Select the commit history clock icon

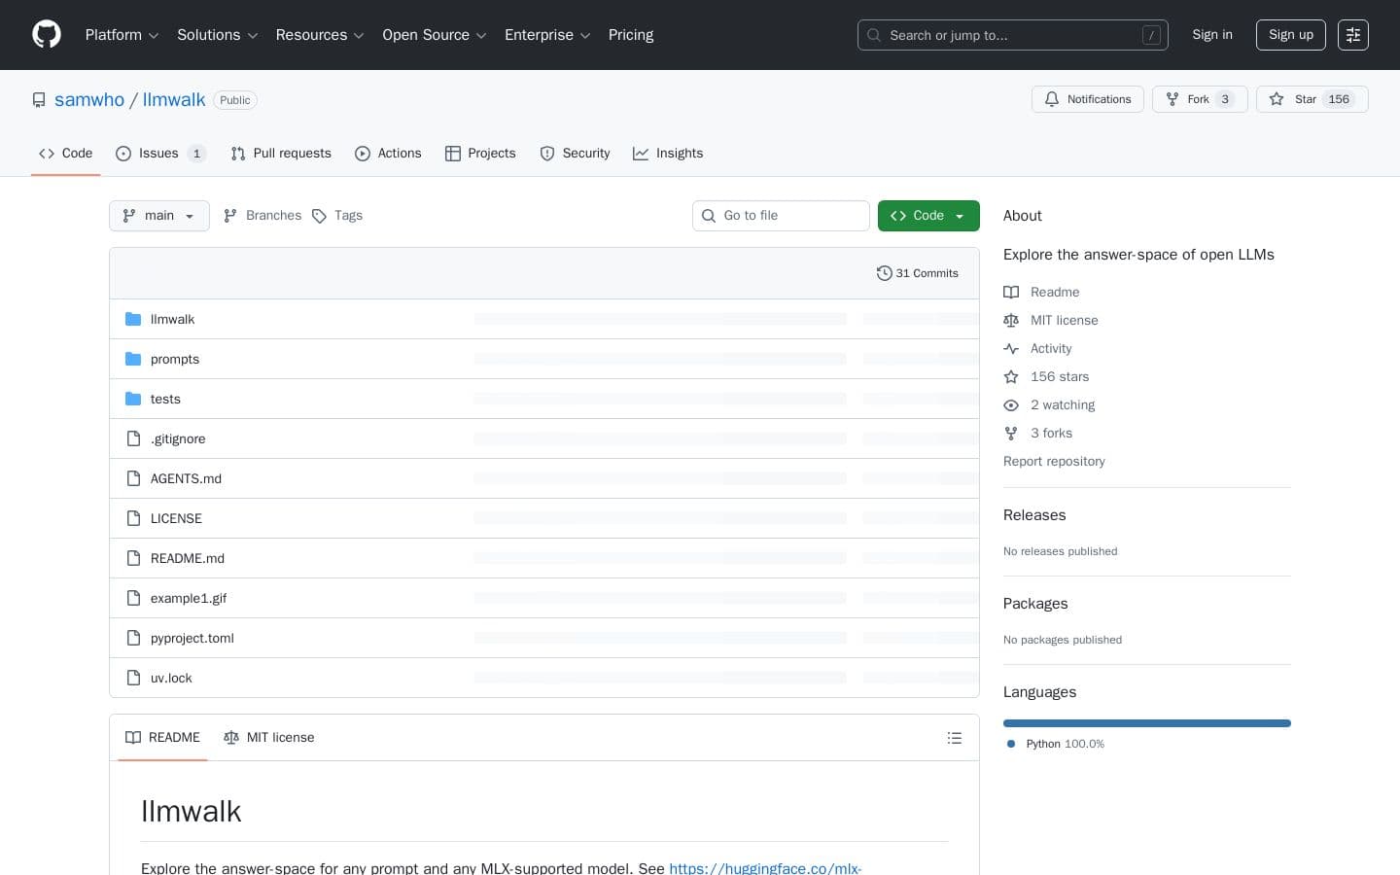click(x=885, y=273)
